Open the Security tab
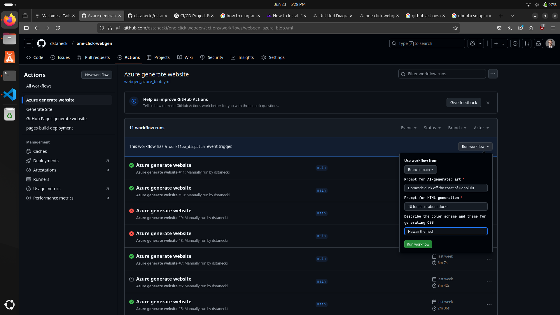This screenshot has height=315, width=560. 212,57
